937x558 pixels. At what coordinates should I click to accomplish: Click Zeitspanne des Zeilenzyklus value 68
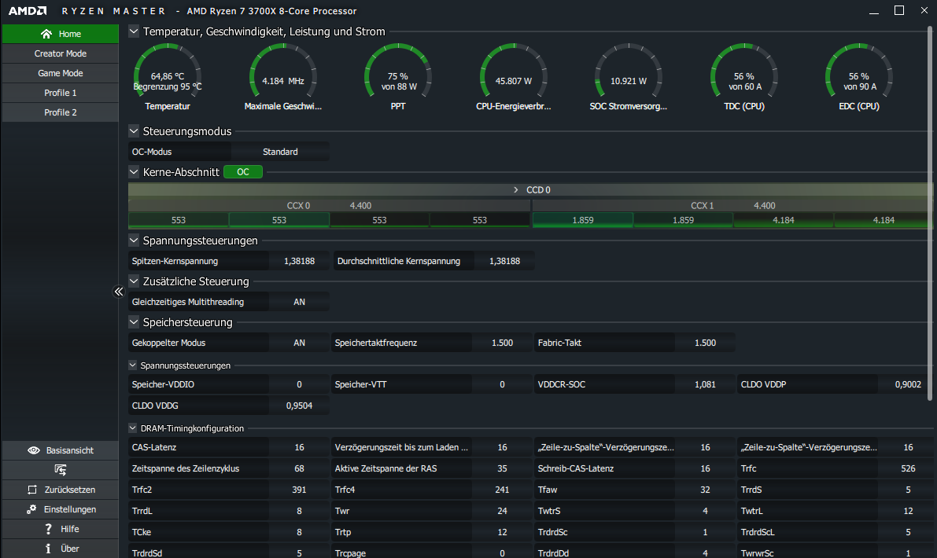click(300, 469)
